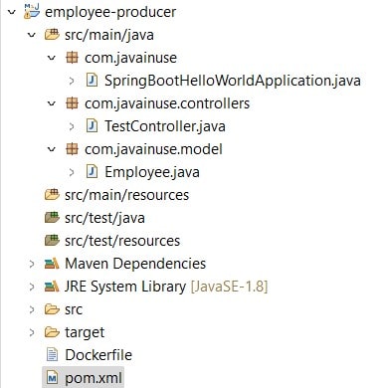Click the src/main/java source folder icon
The image size is (385, 388).
pos(52,35)
